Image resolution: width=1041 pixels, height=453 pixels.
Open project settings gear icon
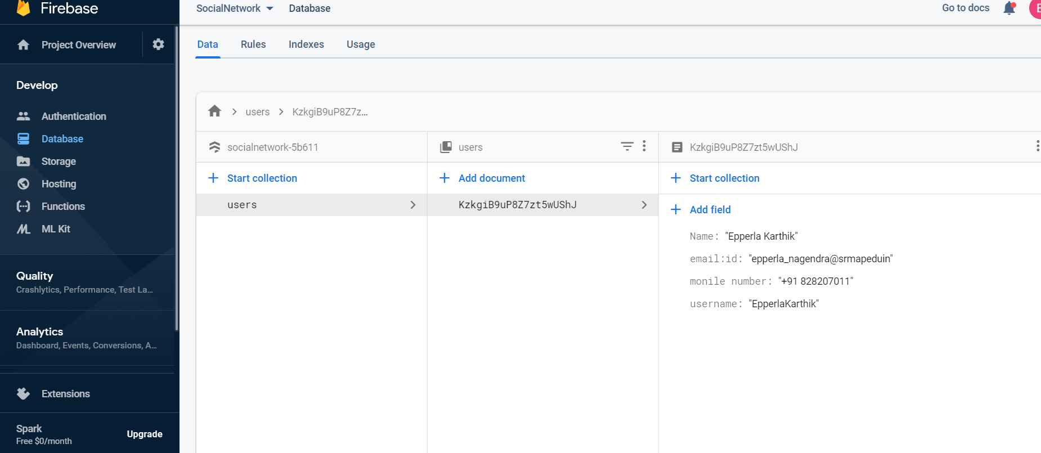pyautogui.click(x=158, y=44)
